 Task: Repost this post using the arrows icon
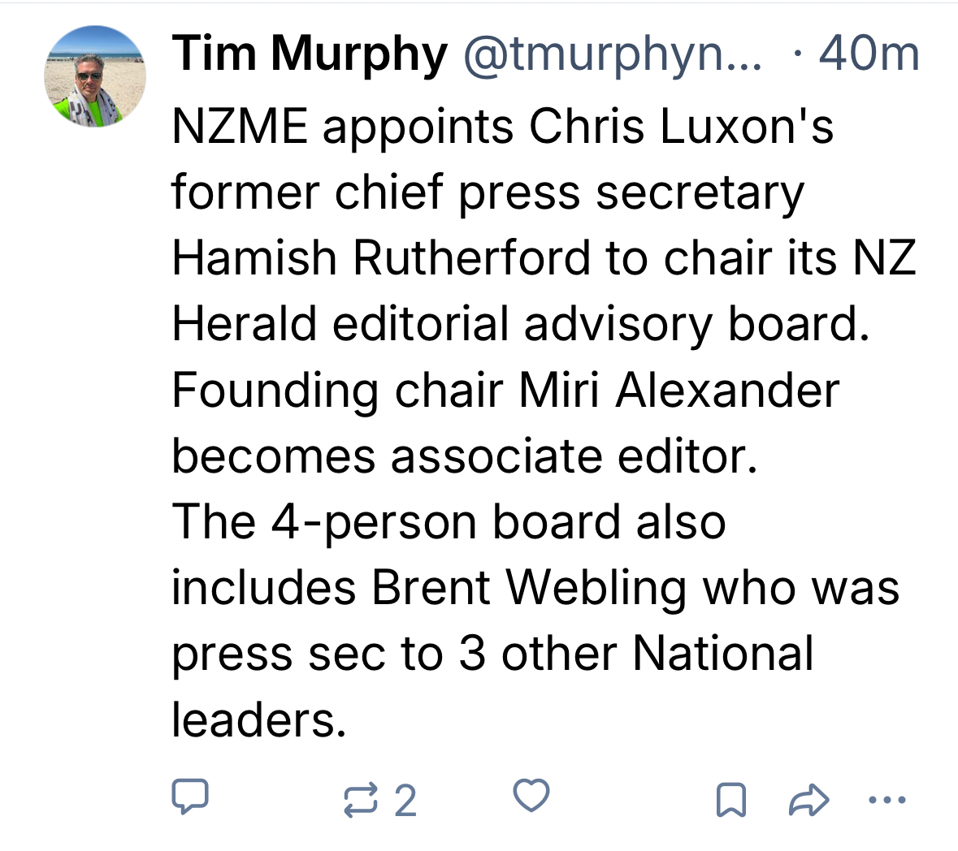tap(361, 799)
